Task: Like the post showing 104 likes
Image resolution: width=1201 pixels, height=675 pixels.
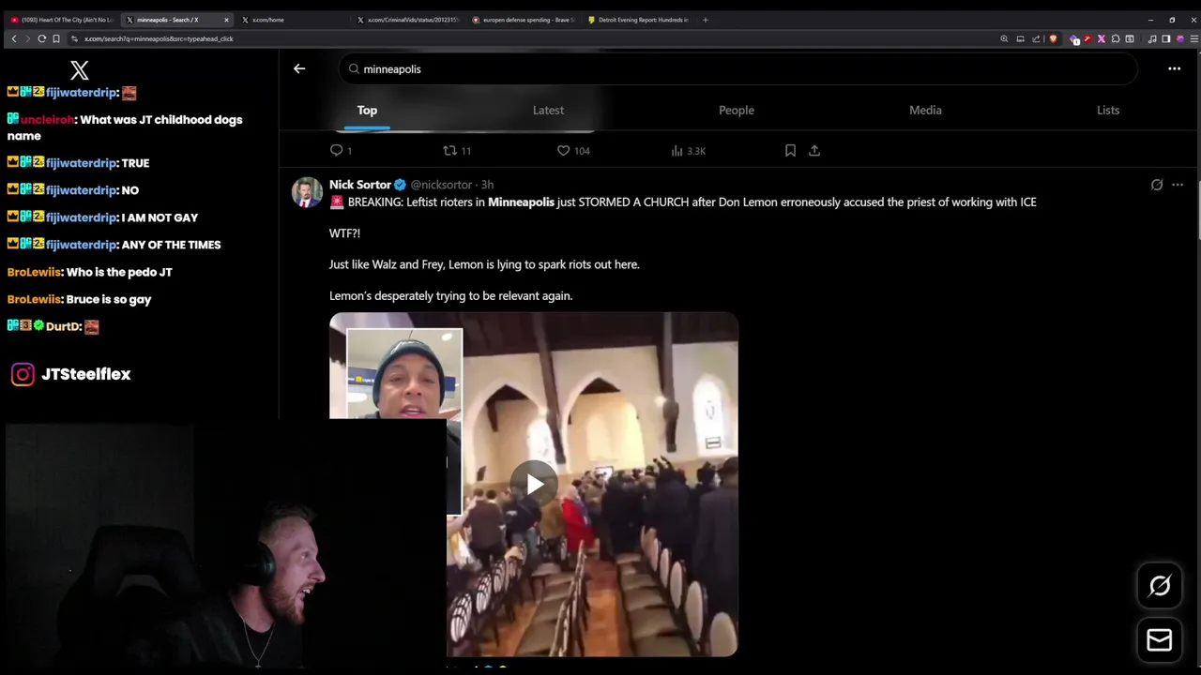Action: (572, 150)
